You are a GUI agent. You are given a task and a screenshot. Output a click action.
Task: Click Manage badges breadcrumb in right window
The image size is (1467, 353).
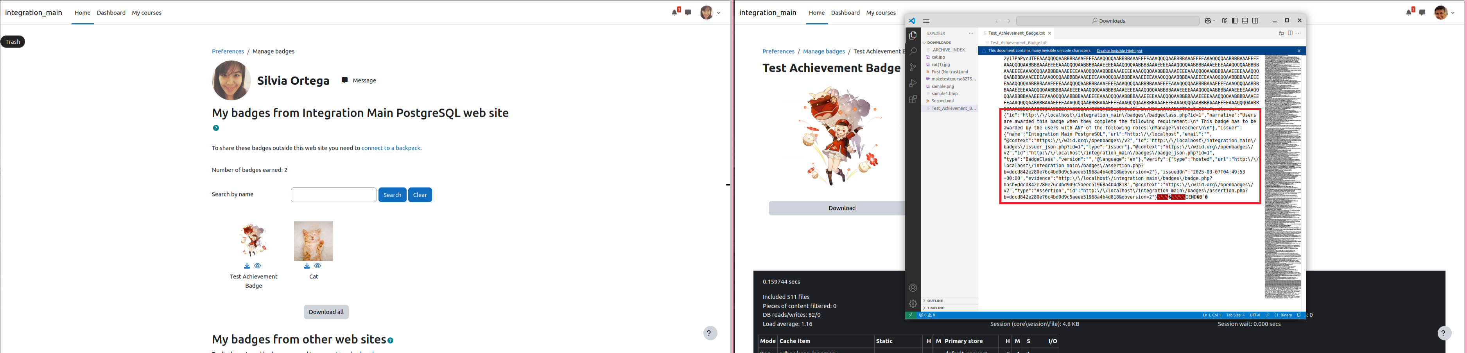click(824, 51)
